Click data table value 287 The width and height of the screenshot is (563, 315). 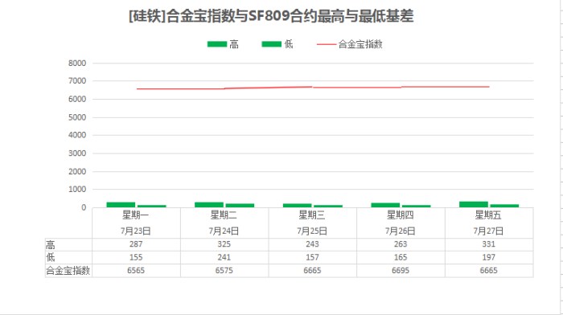tap(136, 244)
